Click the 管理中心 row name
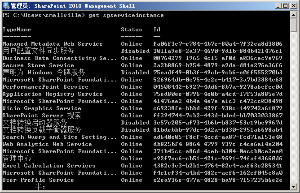The height and width of the screenshot is (193, 300). (x=17, y=158)
